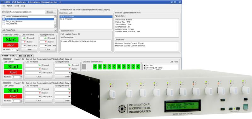Click Abort in the lower slice Job Control

pos(13,96)
